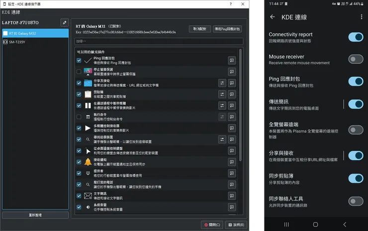Show about info for 撥打我的電話 plugin
The height and width of the screenshot is (231, 368).
point(232,185)
